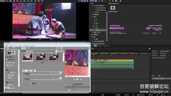Toggle Vitascene Transition enable box in information panel
This screenshot has height=96, width=171.
[153, 78]
